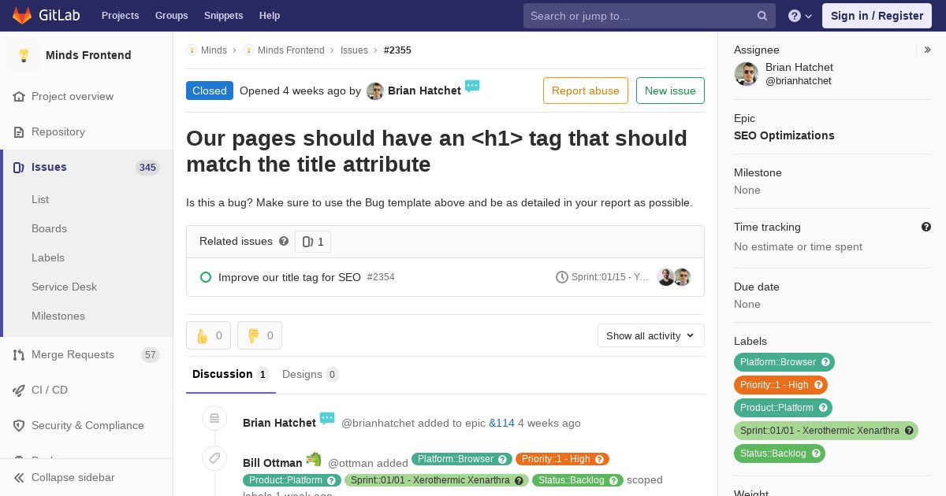Focus the Search or jump to field
Screen dimensions: 946x496
[x=650, y=16]
